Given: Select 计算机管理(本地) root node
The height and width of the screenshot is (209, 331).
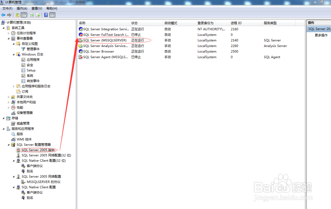Looking at the screenshot, I should coord(19,23).
